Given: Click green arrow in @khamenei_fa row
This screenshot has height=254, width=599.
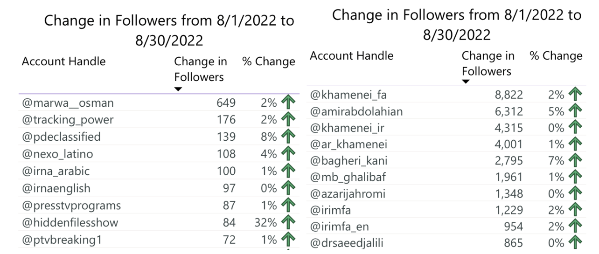Looking at the screenshot, I should point(576,96).
